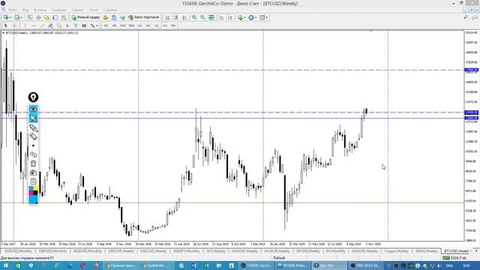This screenshot has width=480, height=270.
Task: Toggle chart shift icon
Action: tap(230, 17)
